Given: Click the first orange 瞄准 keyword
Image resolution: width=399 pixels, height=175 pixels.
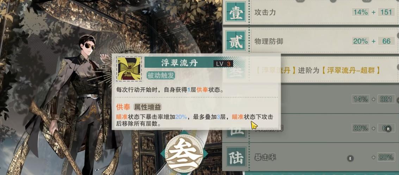Looking at the screenshot, I should [x=122, y=117].
